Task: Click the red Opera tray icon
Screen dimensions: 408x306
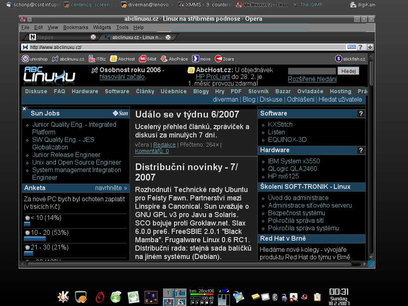Action: coord(304,297)
